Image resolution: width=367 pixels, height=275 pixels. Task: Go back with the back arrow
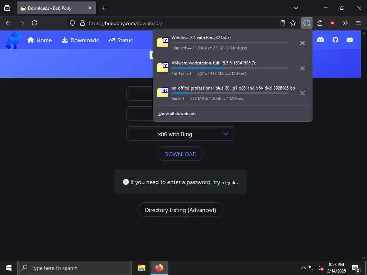(9, 23)
